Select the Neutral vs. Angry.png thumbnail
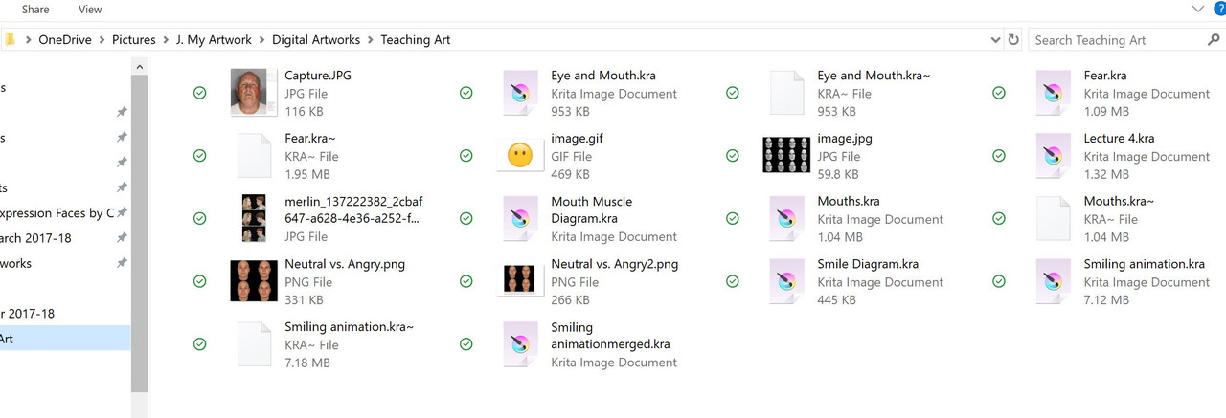This screenshot has width=1226, height=418. (254, 281)
